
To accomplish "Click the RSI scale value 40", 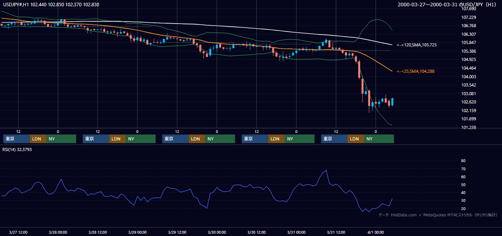I will 463,192.
